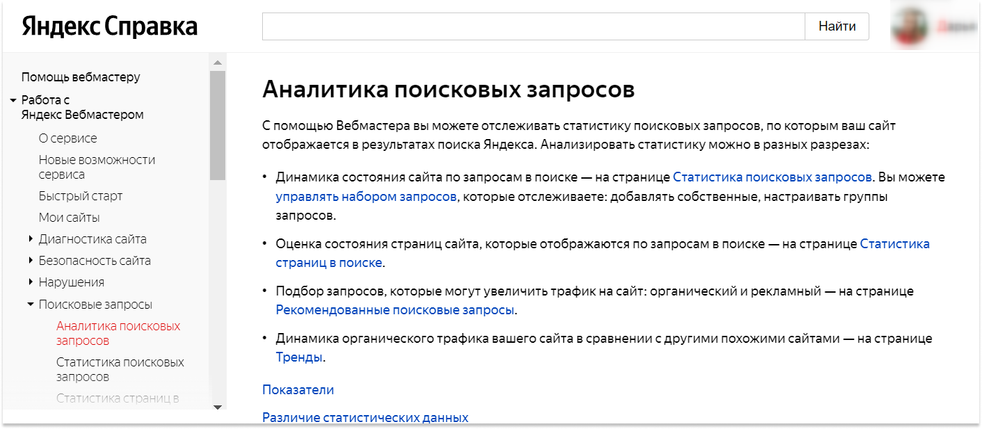Collapse the Работа с Яндекс Вебмастером section
The image size is (982, 429).
click(13, 100)
